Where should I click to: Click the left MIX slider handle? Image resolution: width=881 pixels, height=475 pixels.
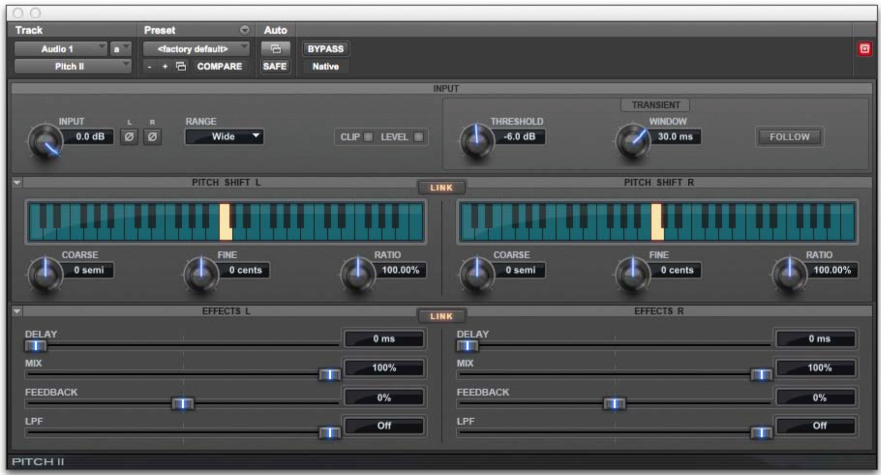point(330,375)
